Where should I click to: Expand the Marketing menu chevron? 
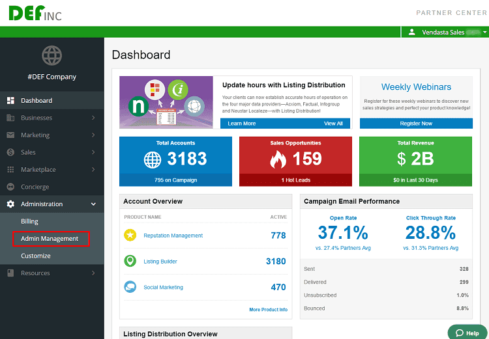[x=93, y=135]
